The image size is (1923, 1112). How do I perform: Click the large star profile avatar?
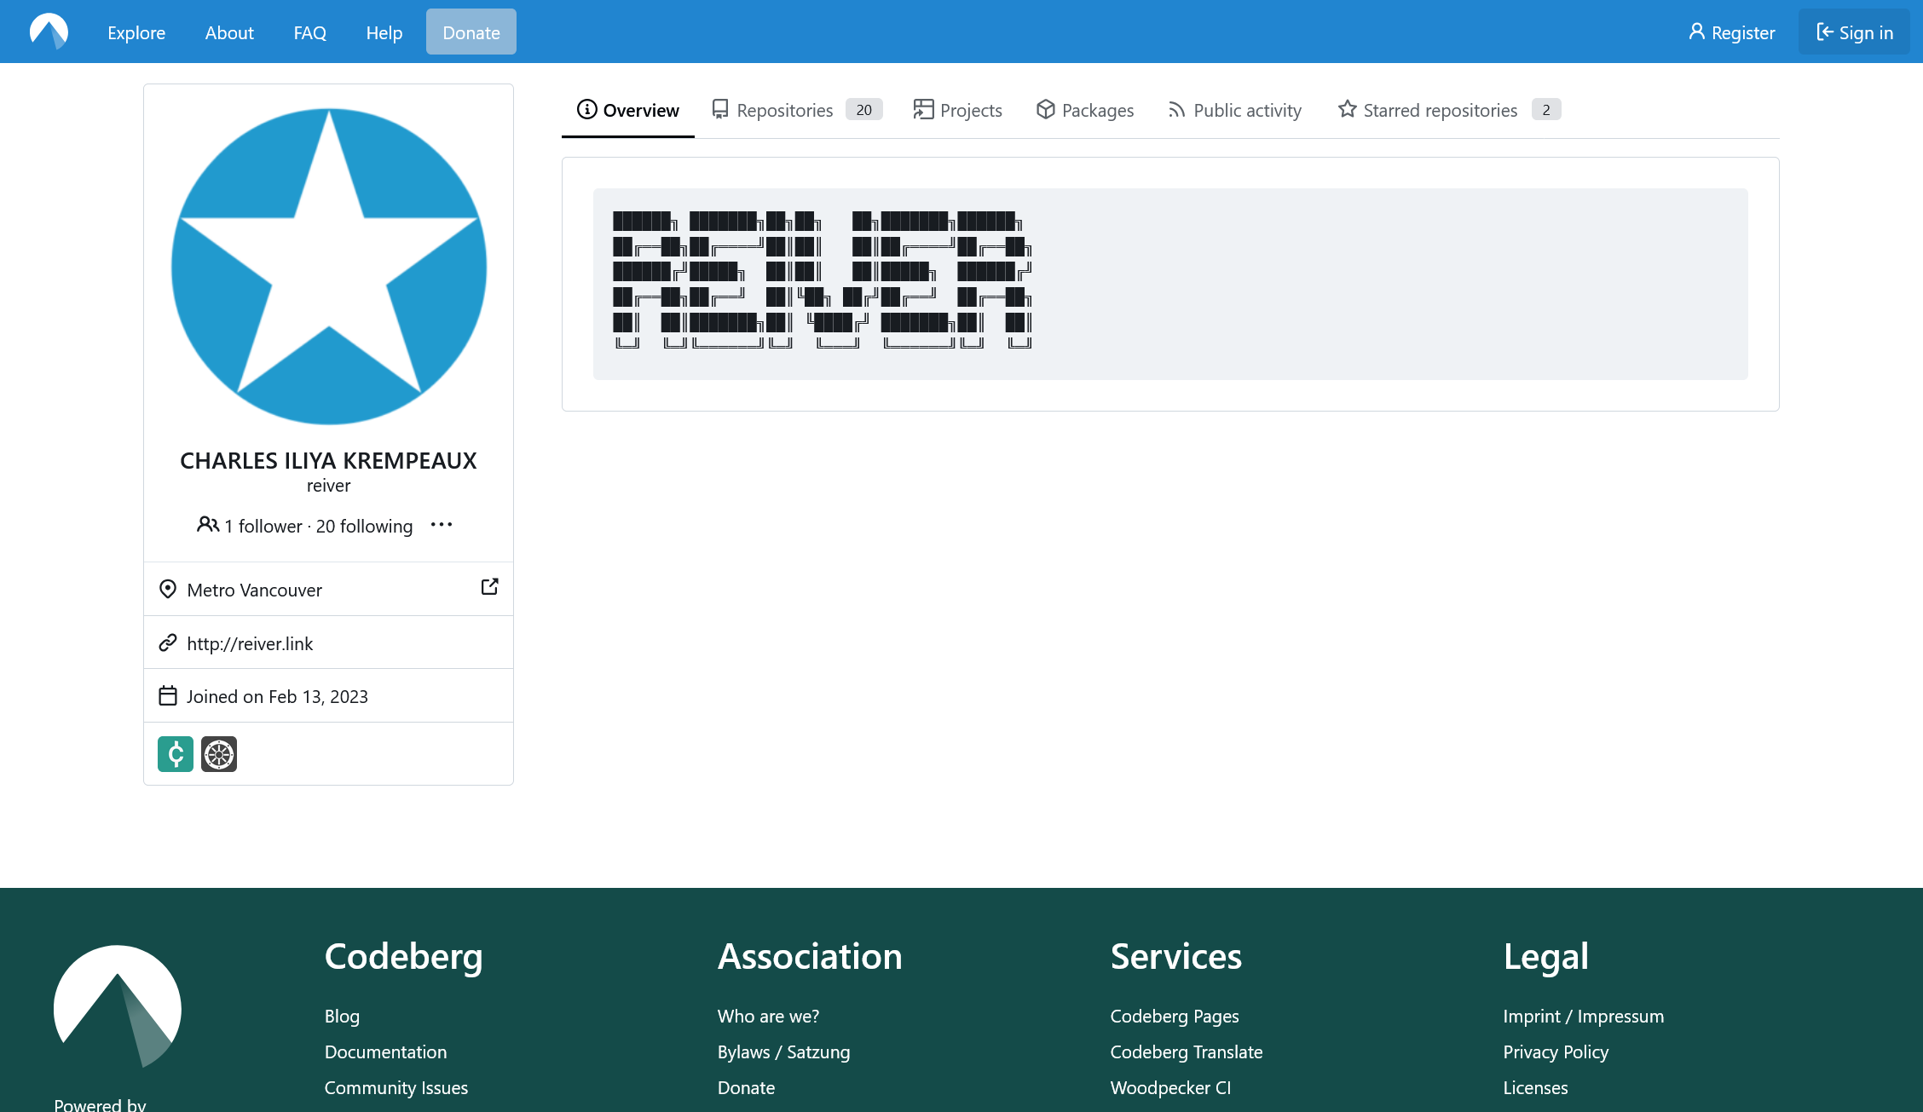[x=329, y=266]
